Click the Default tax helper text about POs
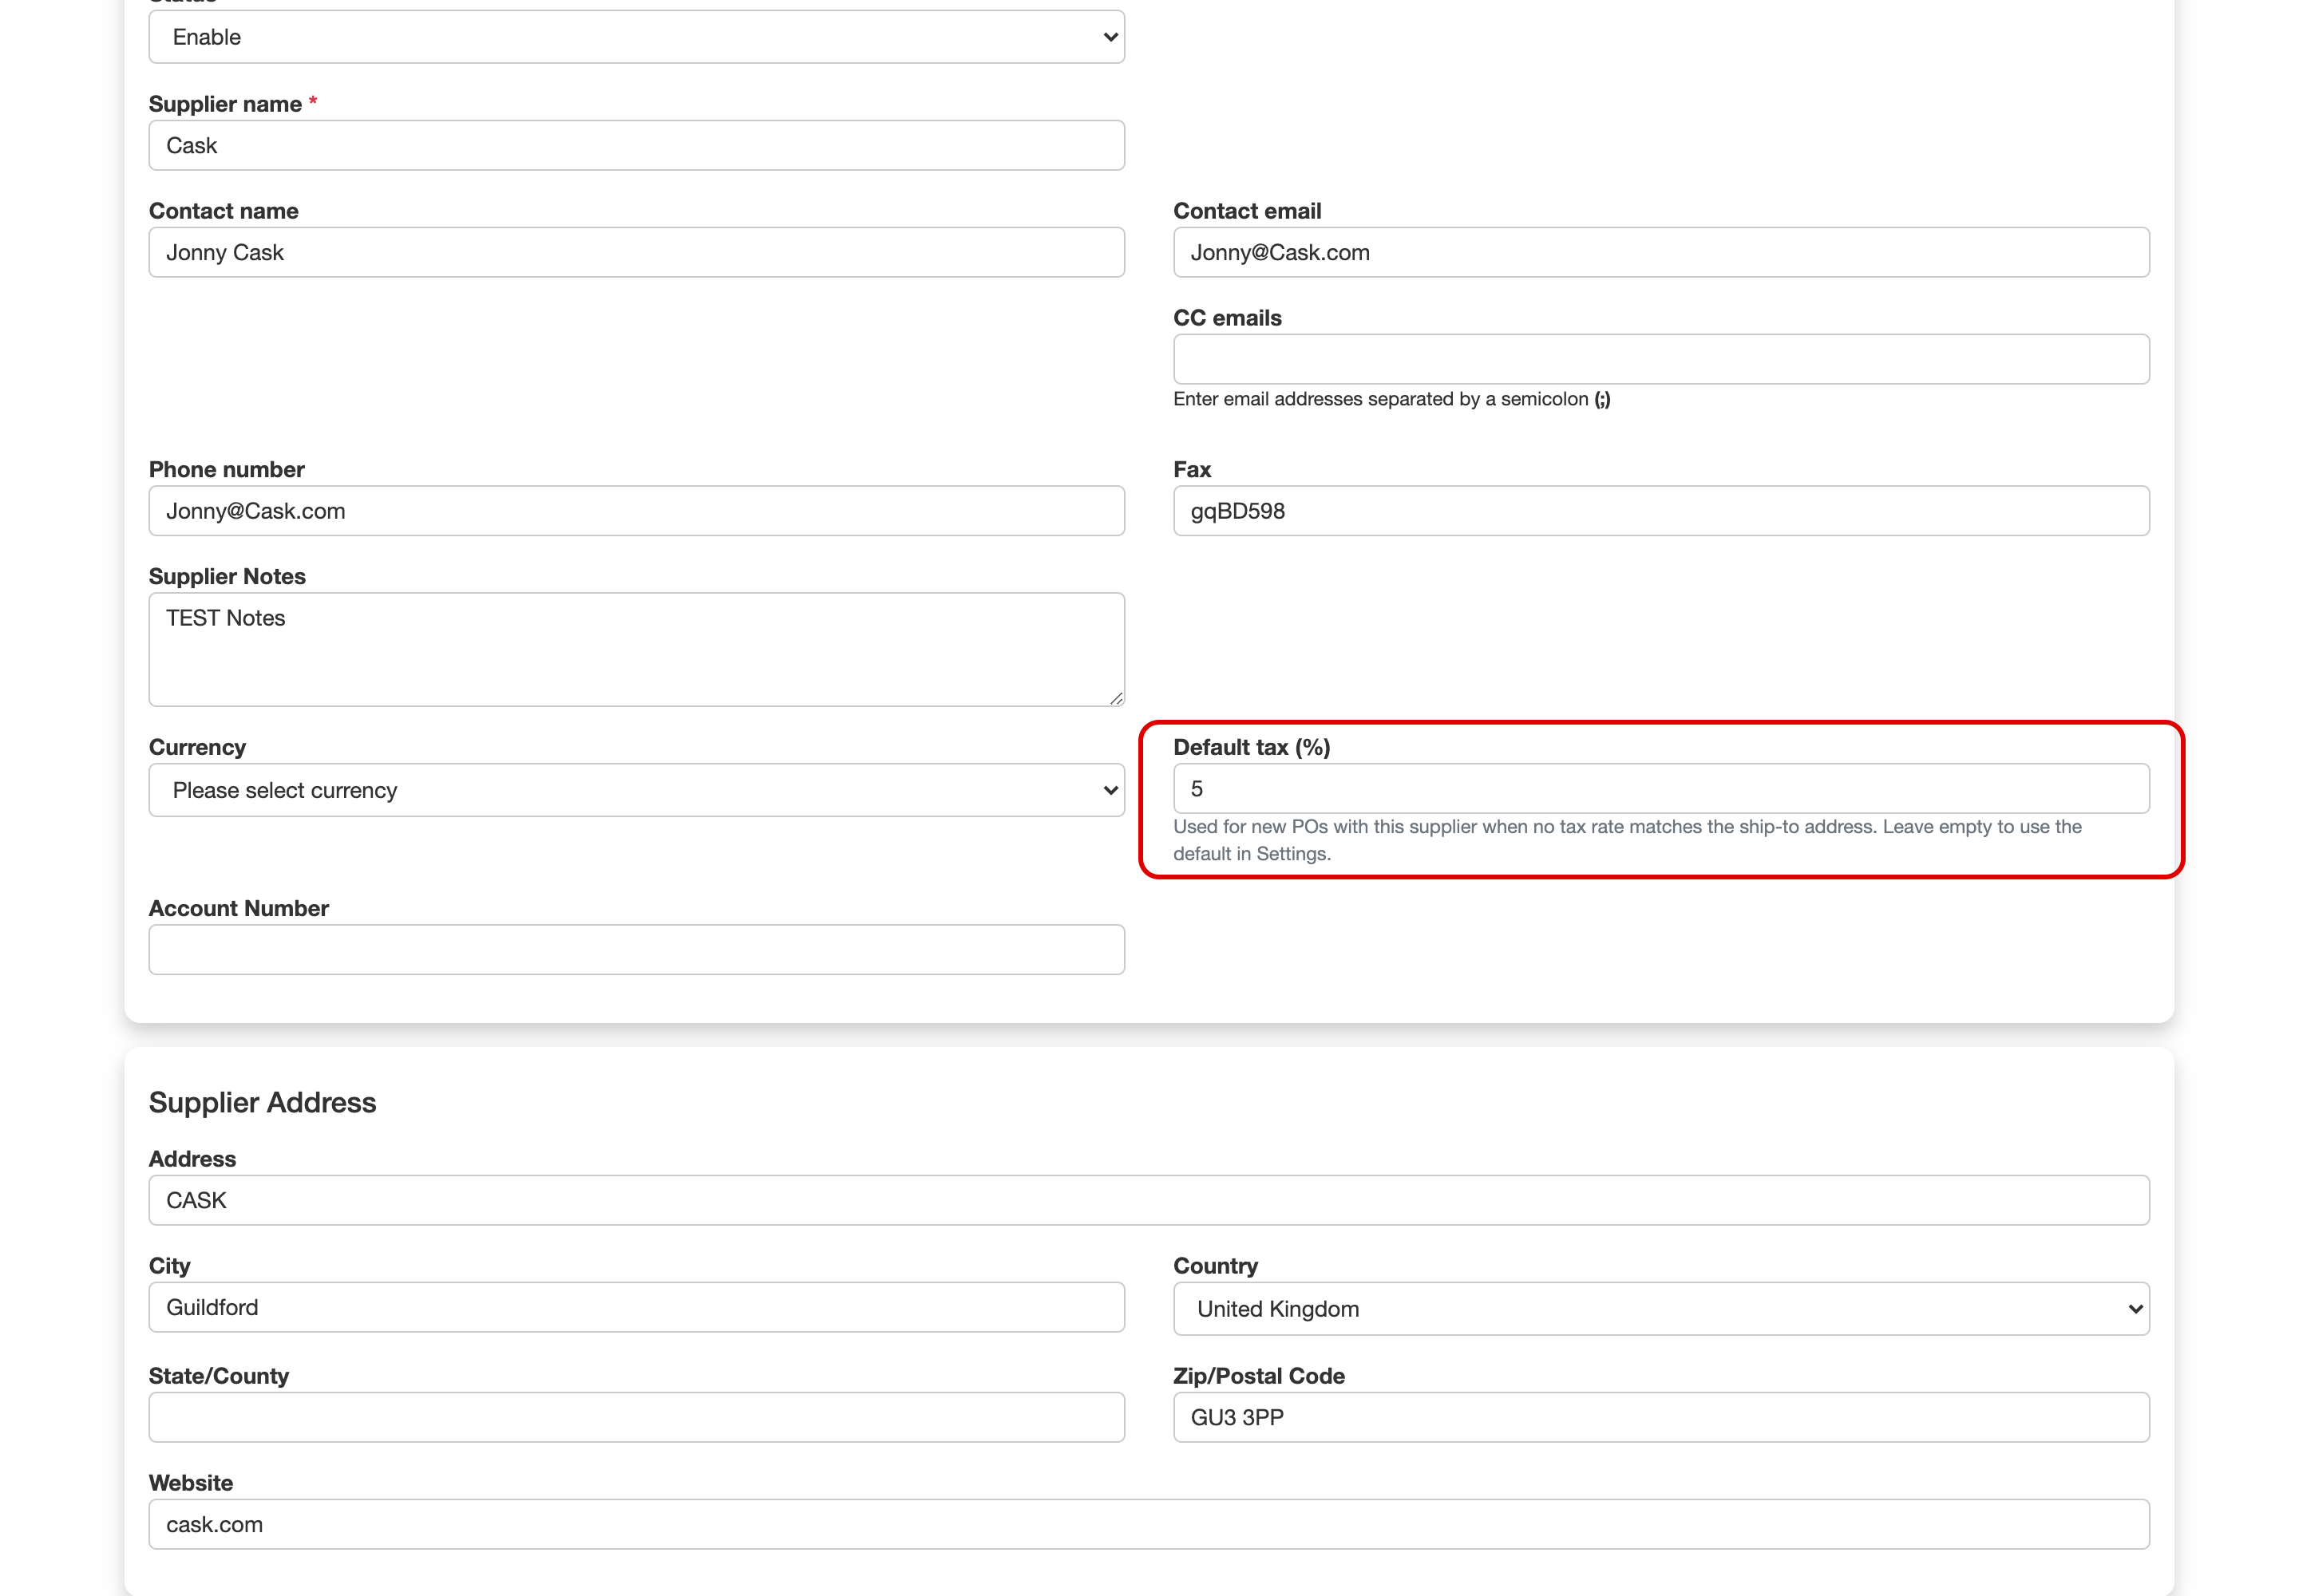This screenshot has width=2299, height=1596. (1627, 840)
